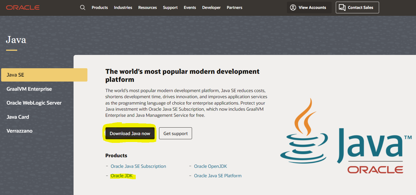Open the Oracle OpenJDK link
Viewport: 416px width, 195px height.
[x=210, y=166]
